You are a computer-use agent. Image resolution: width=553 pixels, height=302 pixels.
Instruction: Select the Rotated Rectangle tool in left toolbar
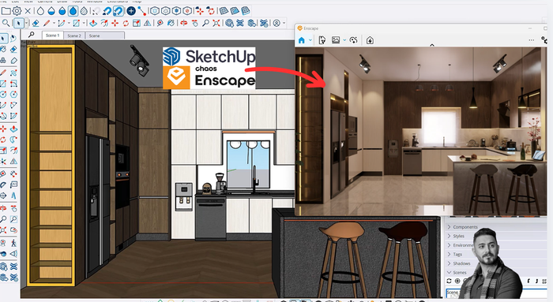[13, 84]
